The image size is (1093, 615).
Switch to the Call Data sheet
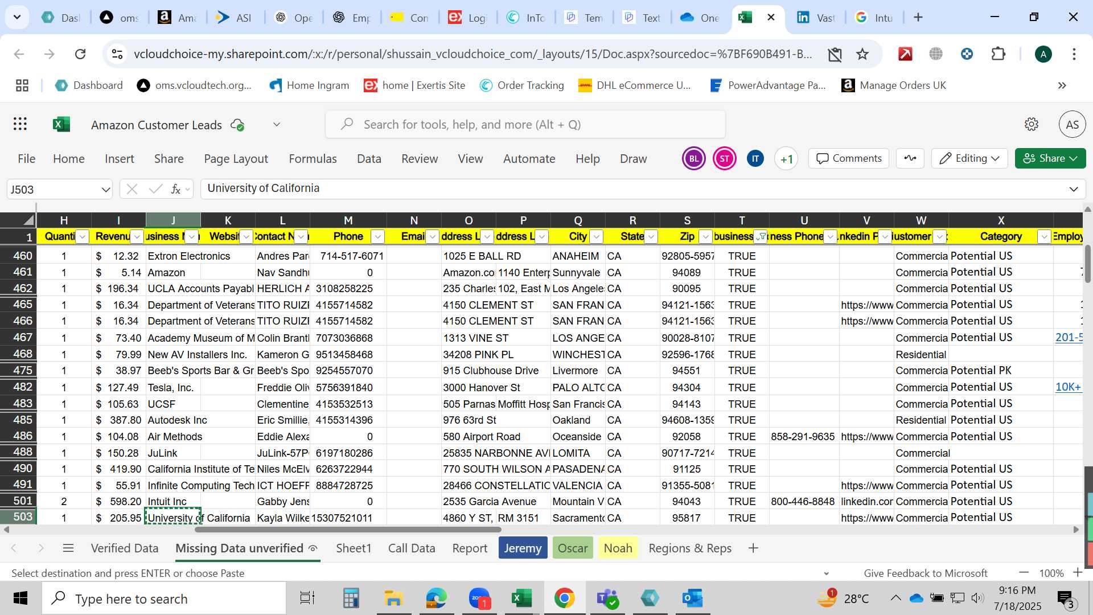click(x=412, y=548)
